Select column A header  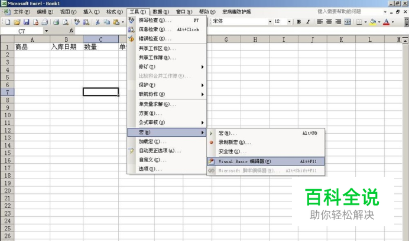[32, 39]
